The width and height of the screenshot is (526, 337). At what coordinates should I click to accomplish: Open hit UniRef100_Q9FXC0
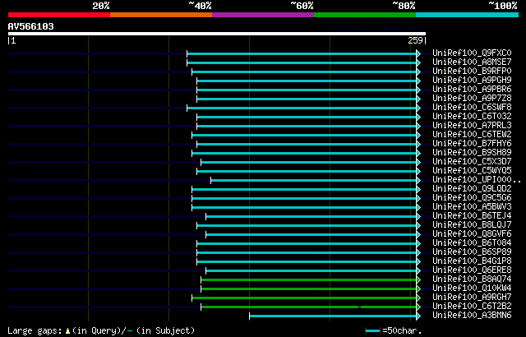pyautogui.click(x=472, y=53)
